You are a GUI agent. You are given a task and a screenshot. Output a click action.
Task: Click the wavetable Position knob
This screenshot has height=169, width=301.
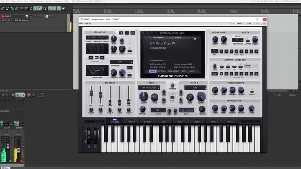(x=114, y=73)
